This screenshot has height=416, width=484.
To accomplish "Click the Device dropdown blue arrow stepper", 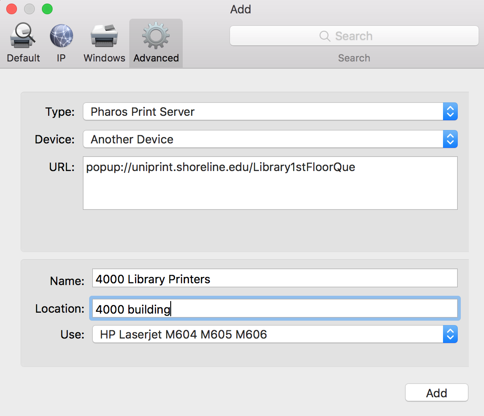I will [x=450, y=139].
